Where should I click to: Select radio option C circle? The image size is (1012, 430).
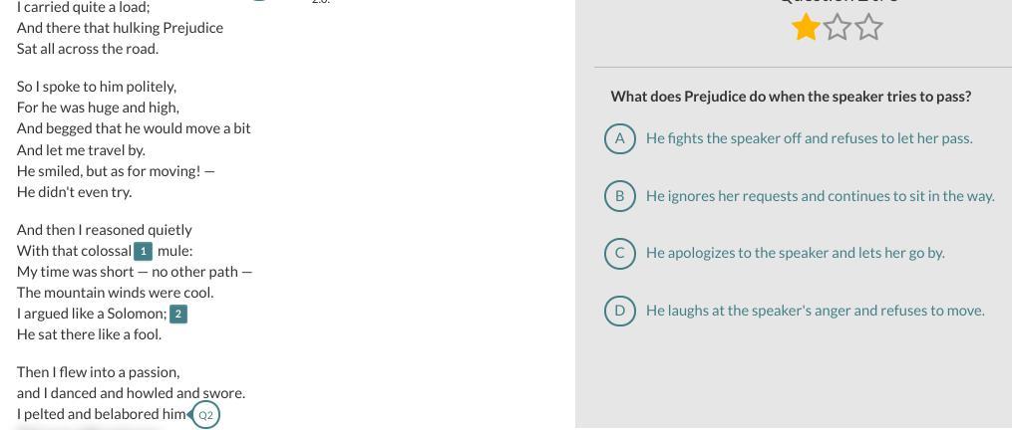(x=619, y=253)
